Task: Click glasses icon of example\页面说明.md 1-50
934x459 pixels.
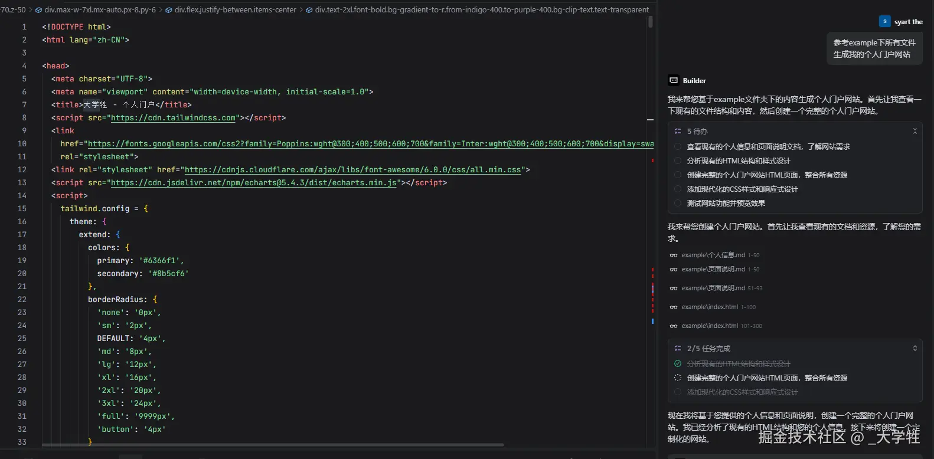Action: pos(674,270)
